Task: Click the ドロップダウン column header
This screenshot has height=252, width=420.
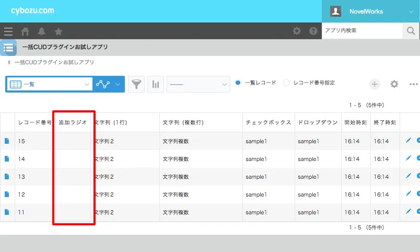Action: click(318, 122)
